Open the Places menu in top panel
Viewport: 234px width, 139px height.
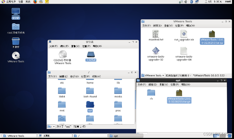coord(21,2)
